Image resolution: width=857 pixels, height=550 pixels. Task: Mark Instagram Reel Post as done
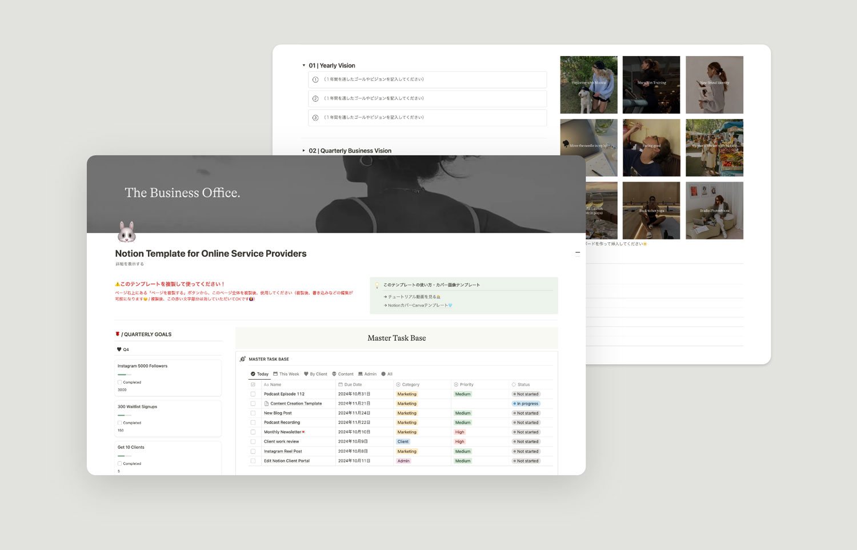253,451
